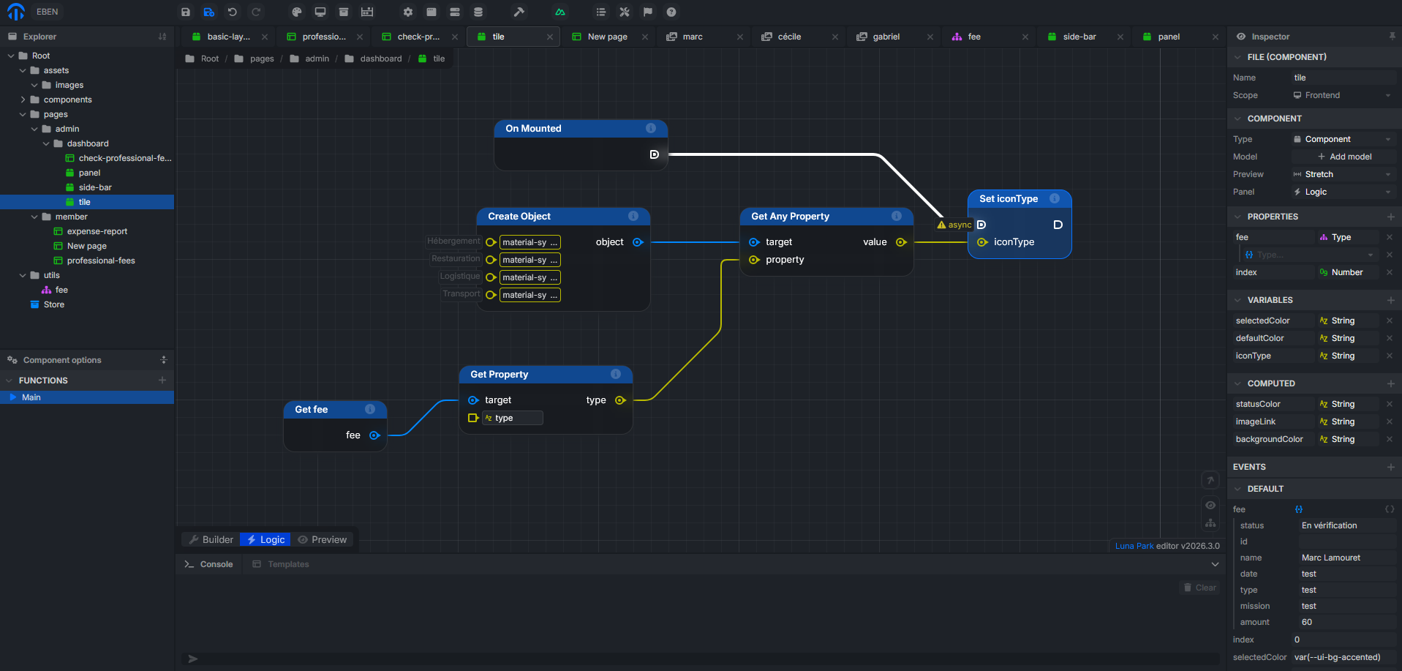The width and height of the screenshot is (1402, 671).
Task: Click Luna Park link
Action: click(1134, 546)
